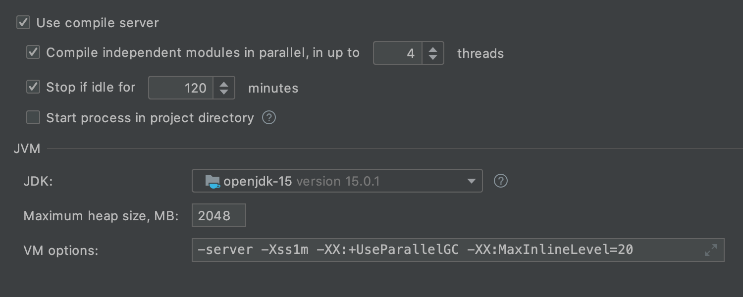The width and height of the screenshot is (743, 297).
Task: Open help for Start process in project directory
Action: [x=269, y=118]
